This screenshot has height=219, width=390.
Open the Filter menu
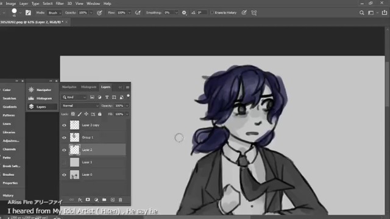coord(60,4)
